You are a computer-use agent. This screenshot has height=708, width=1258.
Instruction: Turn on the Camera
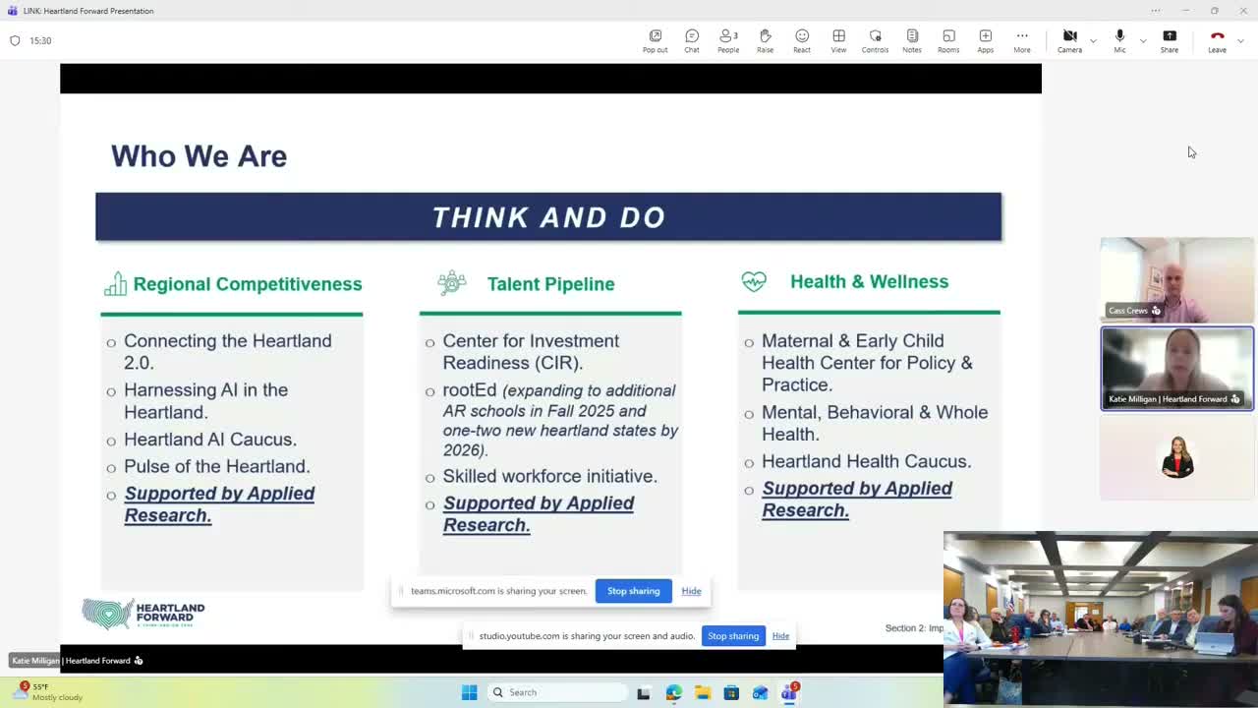[x=1069, y=40]
